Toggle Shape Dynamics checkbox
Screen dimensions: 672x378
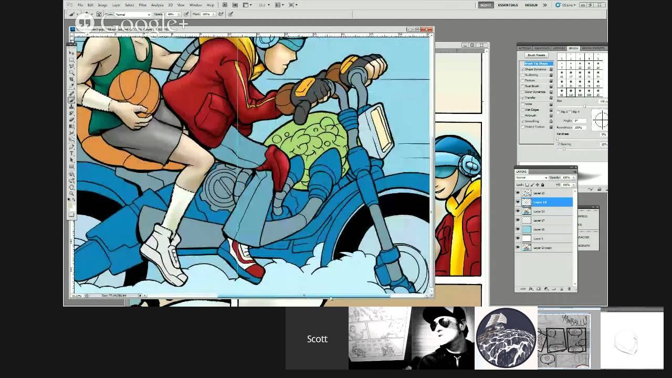tap(523, 69)
